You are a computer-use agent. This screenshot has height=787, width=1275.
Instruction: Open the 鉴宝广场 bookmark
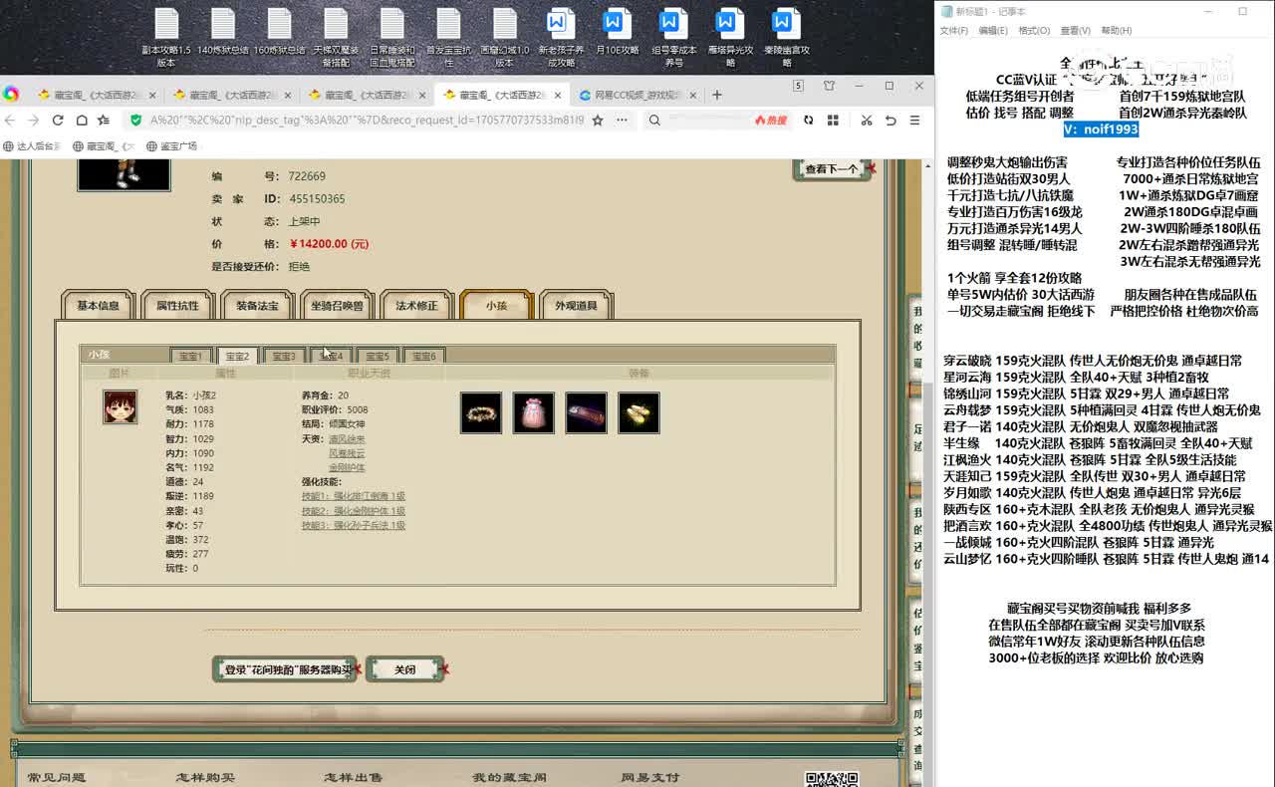click(171, 146)
